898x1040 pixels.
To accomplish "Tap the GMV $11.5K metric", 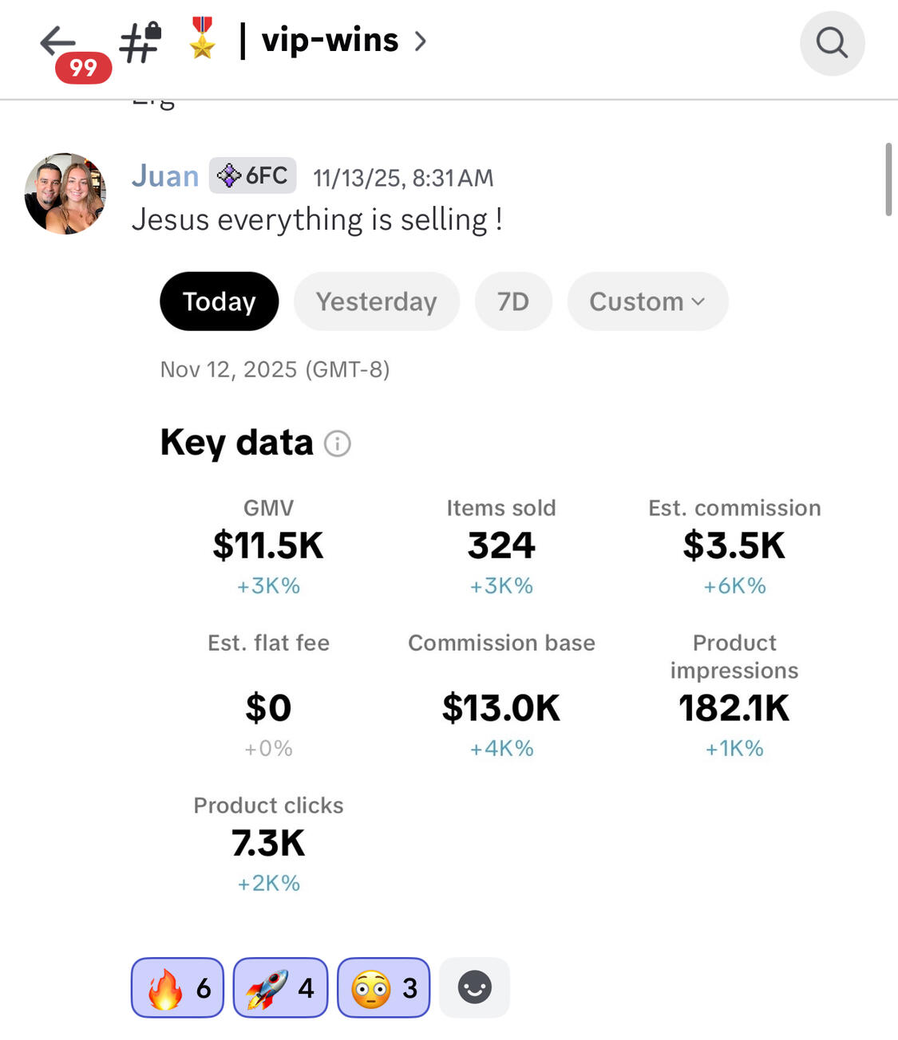I will click(x=268, y=546).
